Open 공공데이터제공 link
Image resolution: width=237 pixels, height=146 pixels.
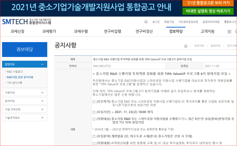pos(211,22)
